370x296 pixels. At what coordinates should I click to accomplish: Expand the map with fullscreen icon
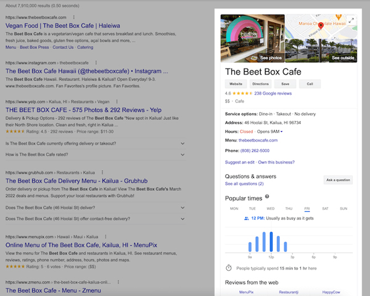coord(351,20)
